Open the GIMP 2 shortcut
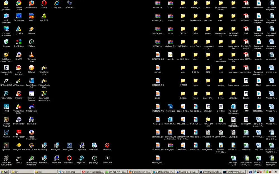The height and width of the screenshot is (174, 279). tap(19, 158)
